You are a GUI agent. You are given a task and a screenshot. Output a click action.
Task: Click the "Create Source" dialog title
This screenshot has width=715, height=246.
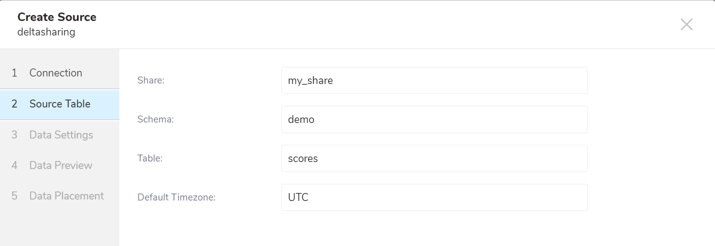pos(57,17)
